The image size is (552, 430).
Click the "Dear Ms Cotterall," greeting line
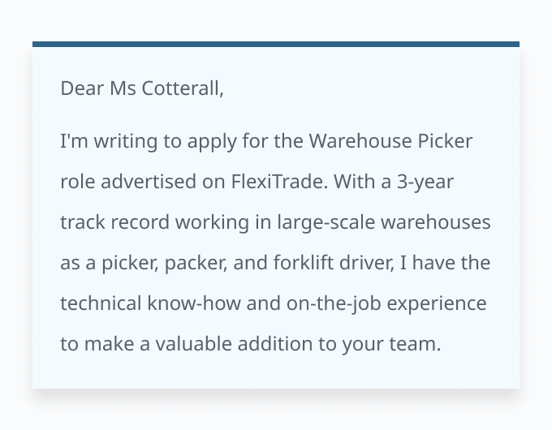coord(142,88)
